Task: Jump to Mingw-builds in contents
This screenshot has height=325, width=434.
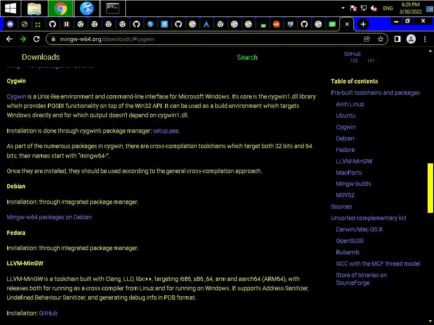Action: (x=353, y=184)
